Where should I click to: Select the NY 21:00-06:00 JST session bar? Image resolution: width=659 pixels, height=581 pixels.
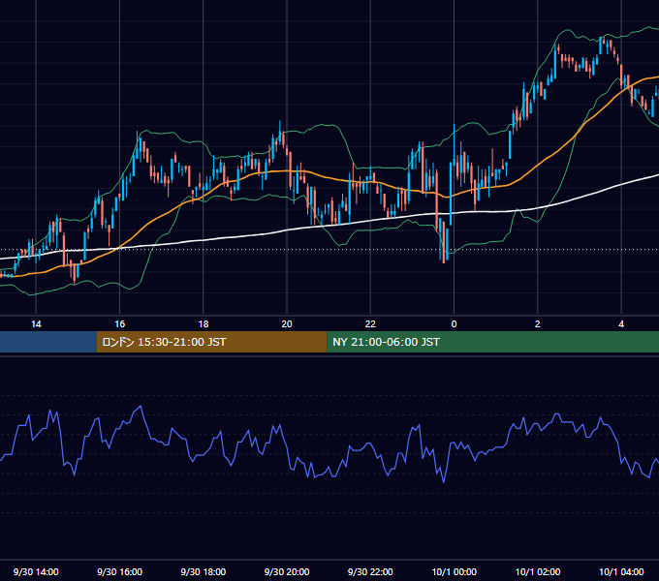493,342
